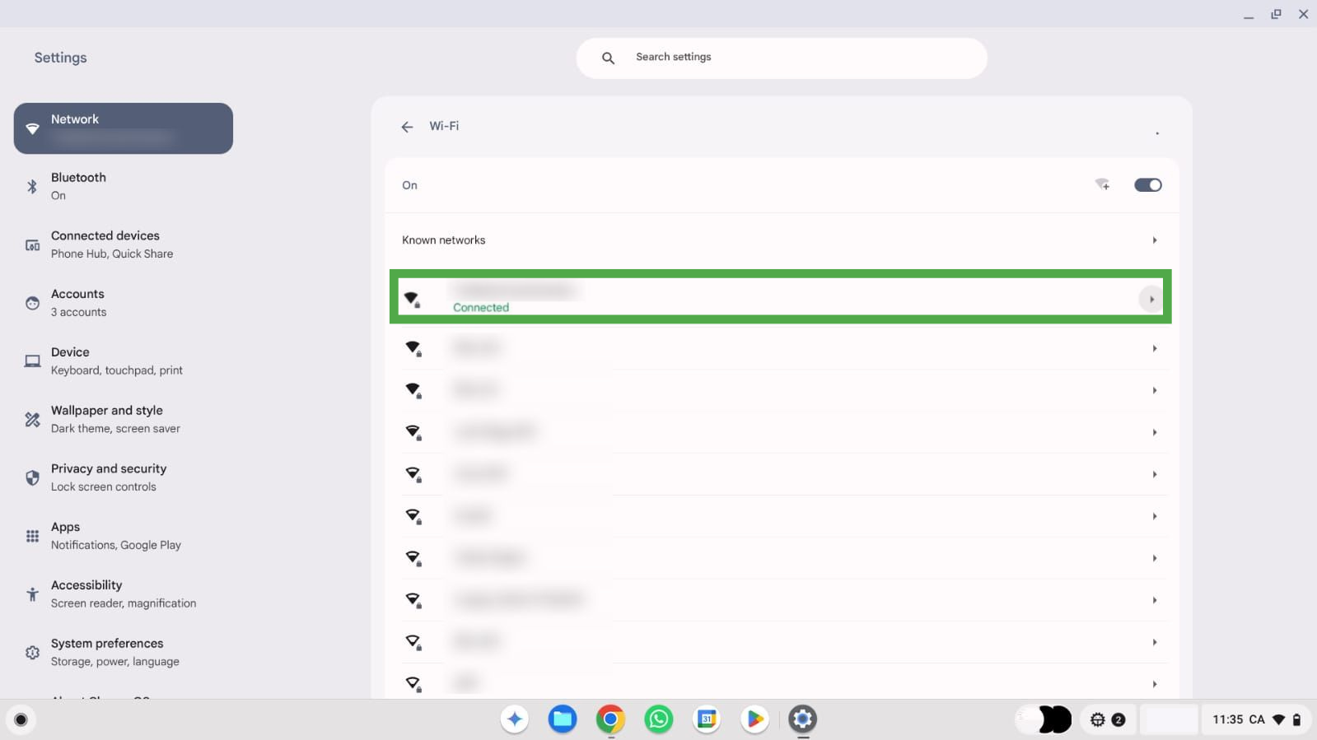The height and width of the screenshot is (740, 1317).
Task: Click the Wallpaper and style brush icon
Action: (x=32, y=420)
